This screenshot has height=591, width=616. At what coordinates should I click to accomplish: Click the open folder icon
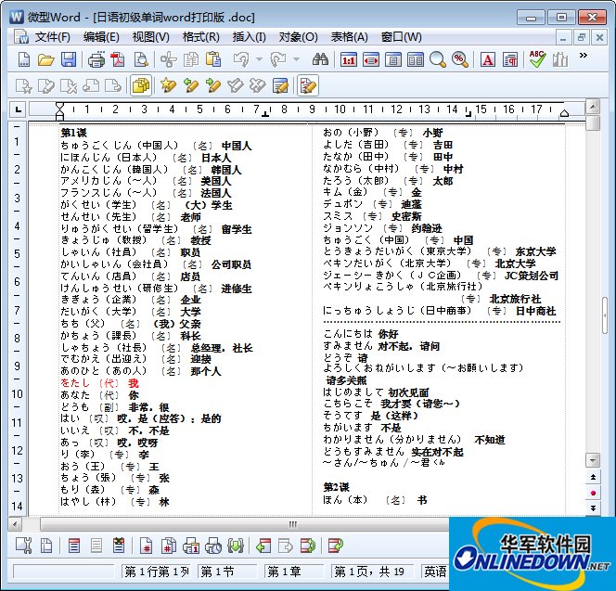(46, 59)
